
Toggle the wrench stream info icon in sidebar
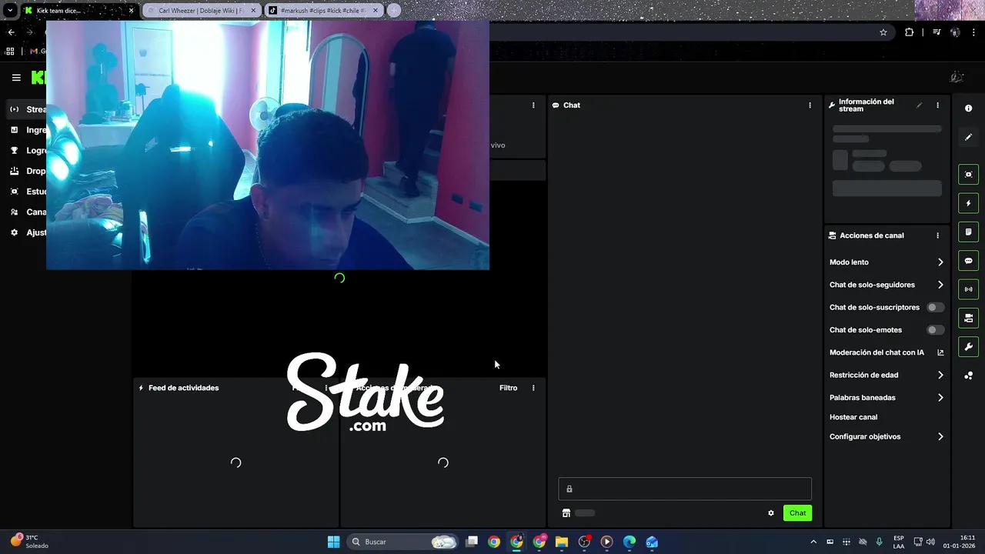pos(968,347)
